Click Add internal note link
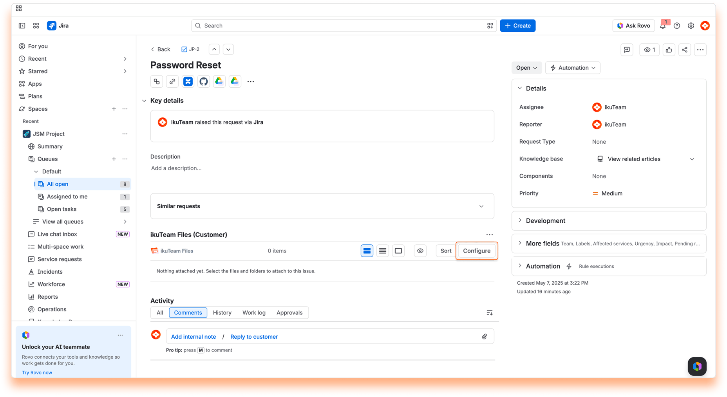 (x=194, y=337)
